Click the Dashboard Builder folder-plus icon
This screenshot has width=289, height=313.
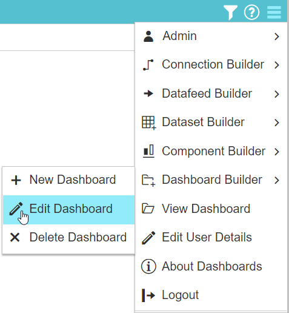[148, 180]
